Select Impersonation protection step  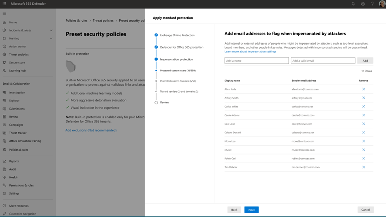click(x=177, y=59)
